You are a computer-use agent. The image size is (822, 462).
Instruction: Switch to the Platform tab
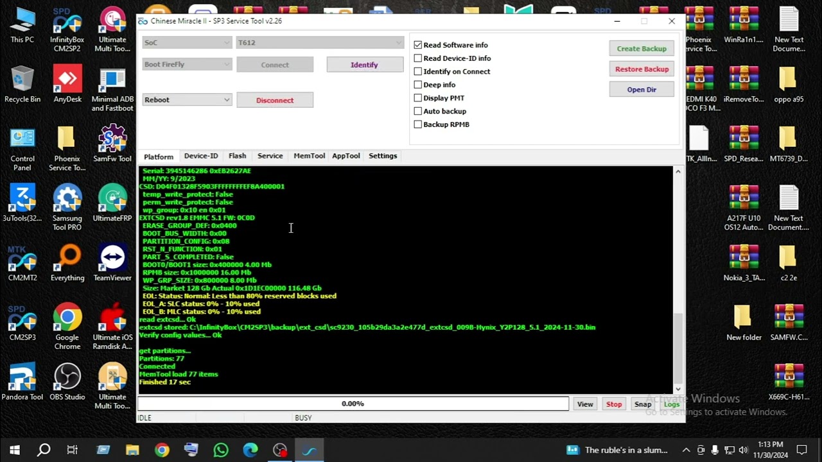(x=159, y=157)
